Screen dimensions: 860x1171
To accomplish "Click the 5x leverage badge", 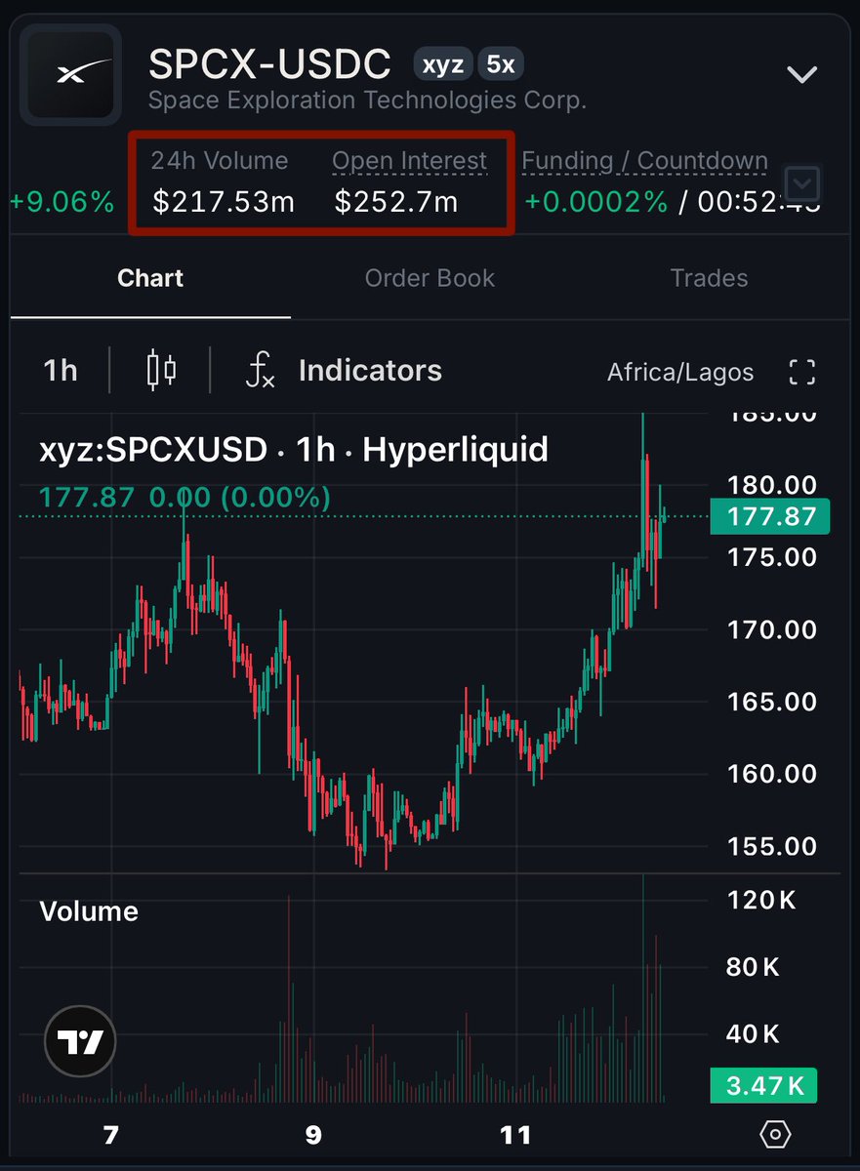I will [x=501, y=65].
